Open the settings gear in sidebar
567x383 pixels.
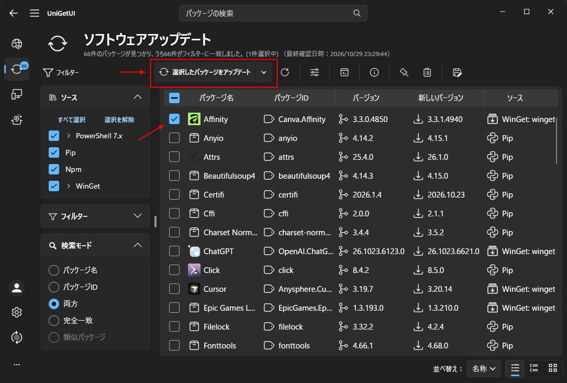point(17,312)
